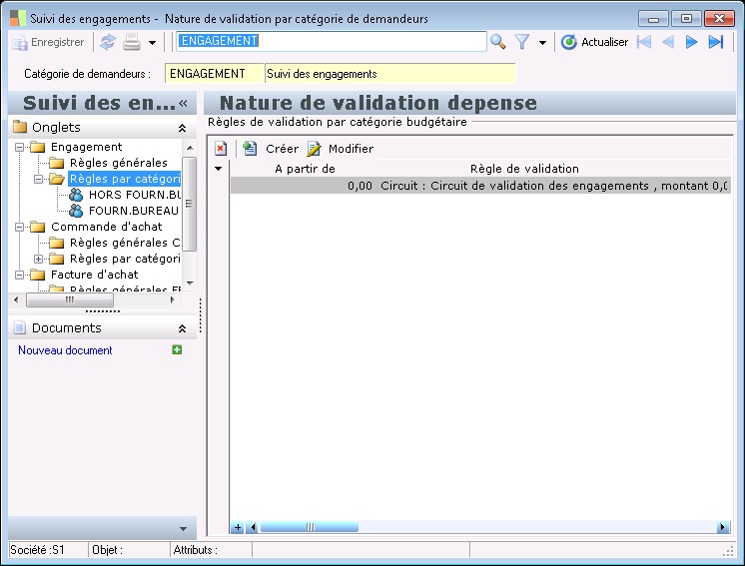Collapse the Onglets section
The width and height of the screenshot is (745, 566).
182,128
